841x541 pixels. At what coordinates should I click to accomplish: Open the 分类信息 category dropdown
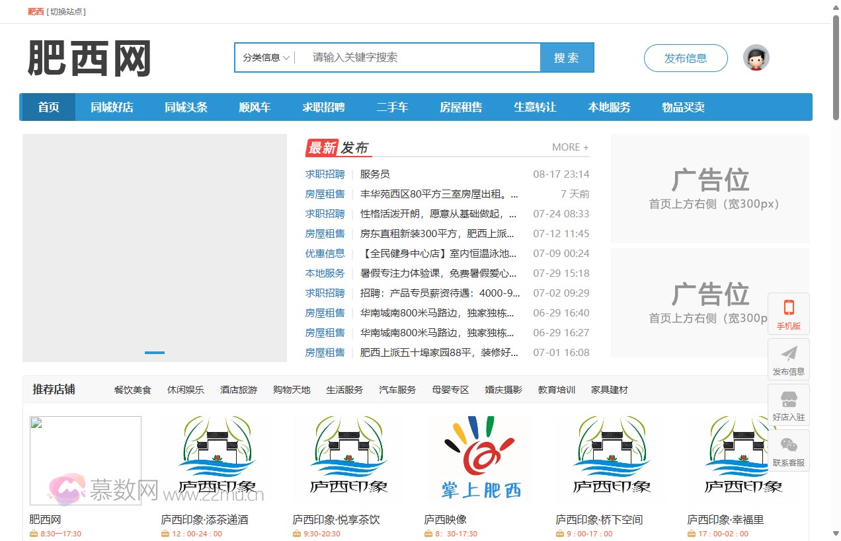[265, 57]
